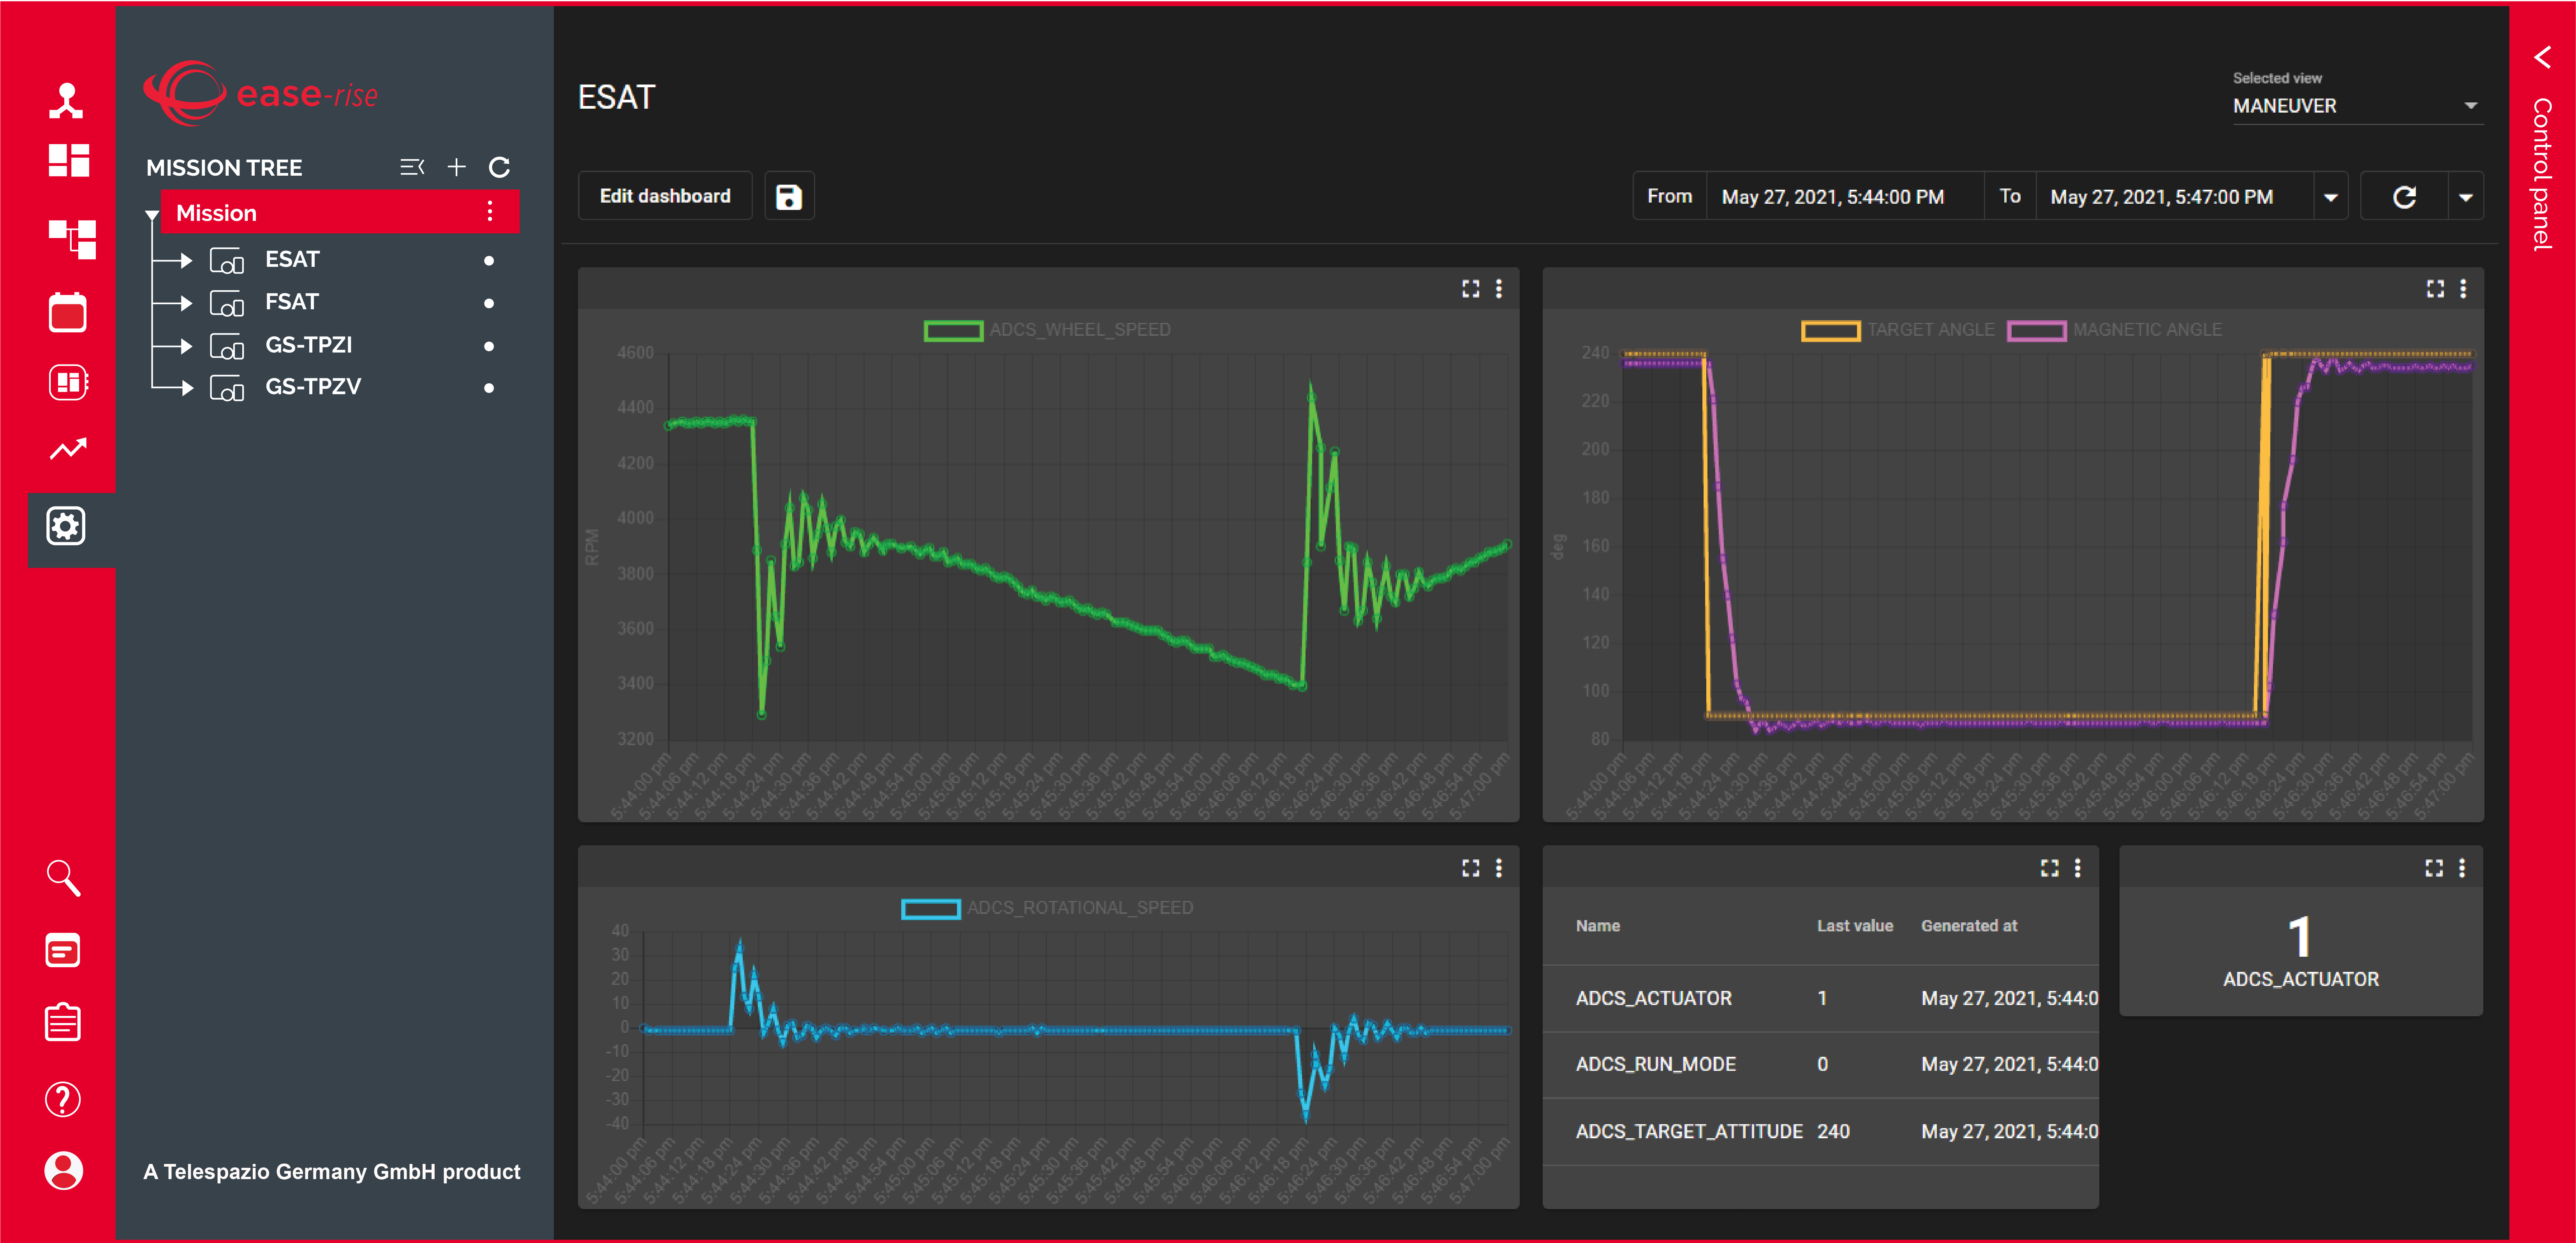Select FSAT in mission tree
Screen dimensions: 2576x1243
tap(292, 301)
